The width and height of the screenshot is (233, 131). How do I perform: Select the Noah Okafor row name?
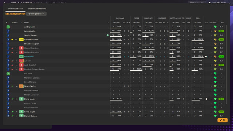tap(30, 86)
